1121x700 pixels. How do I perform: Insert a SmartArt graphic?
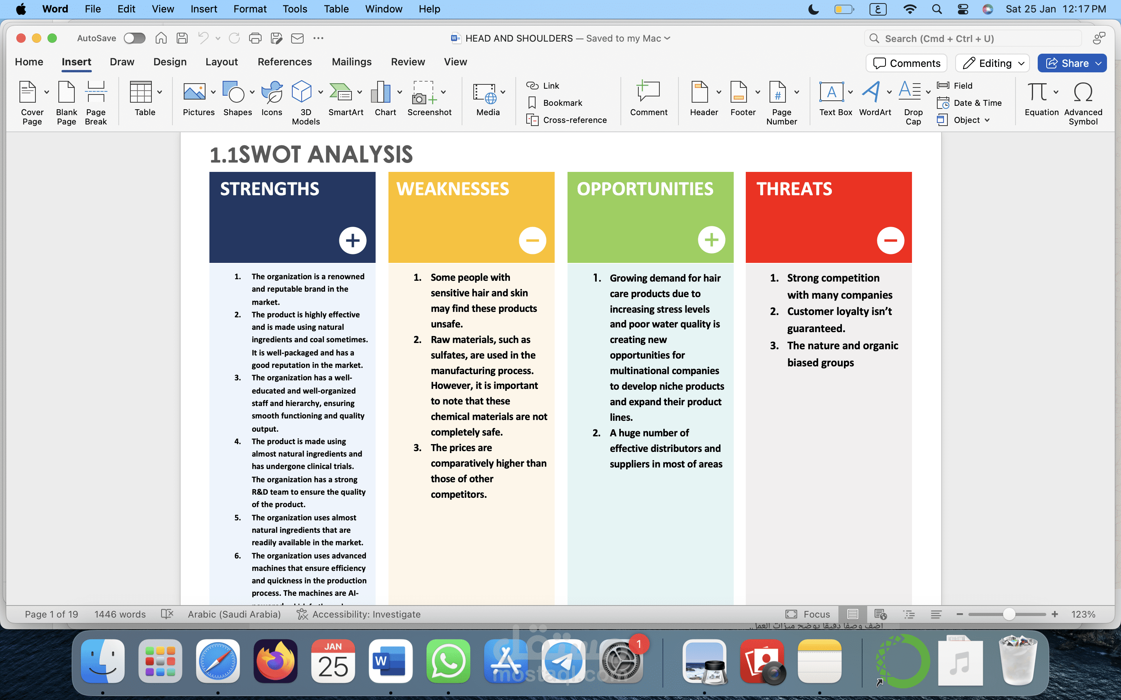tap(346, 98)
